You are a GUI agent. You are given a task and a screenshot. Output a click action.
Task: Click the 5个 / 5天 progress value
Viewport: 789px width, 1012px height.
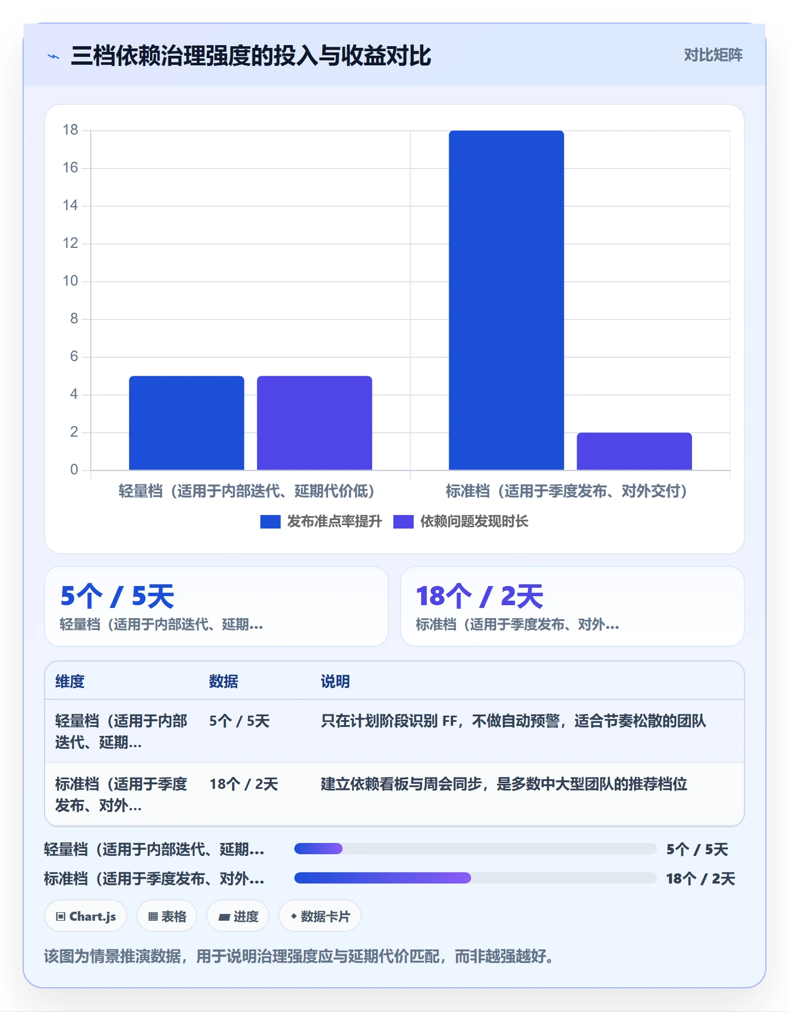coord(697,850)
